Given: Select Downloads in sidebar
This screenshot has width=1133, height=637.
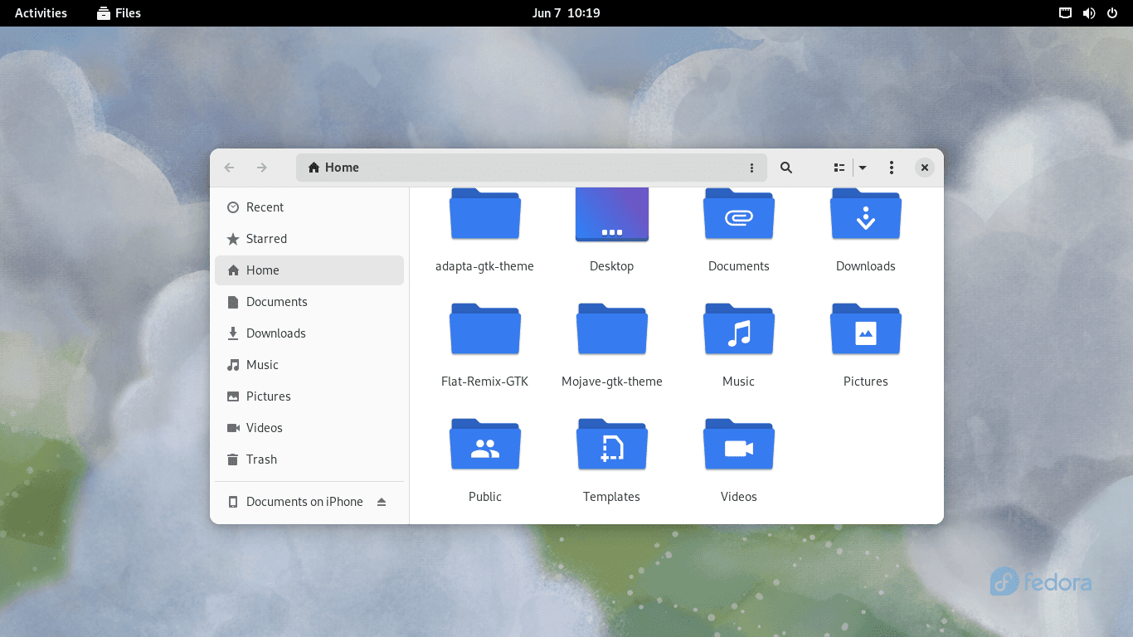Looking at the screenshot, I should pos(309,333).
